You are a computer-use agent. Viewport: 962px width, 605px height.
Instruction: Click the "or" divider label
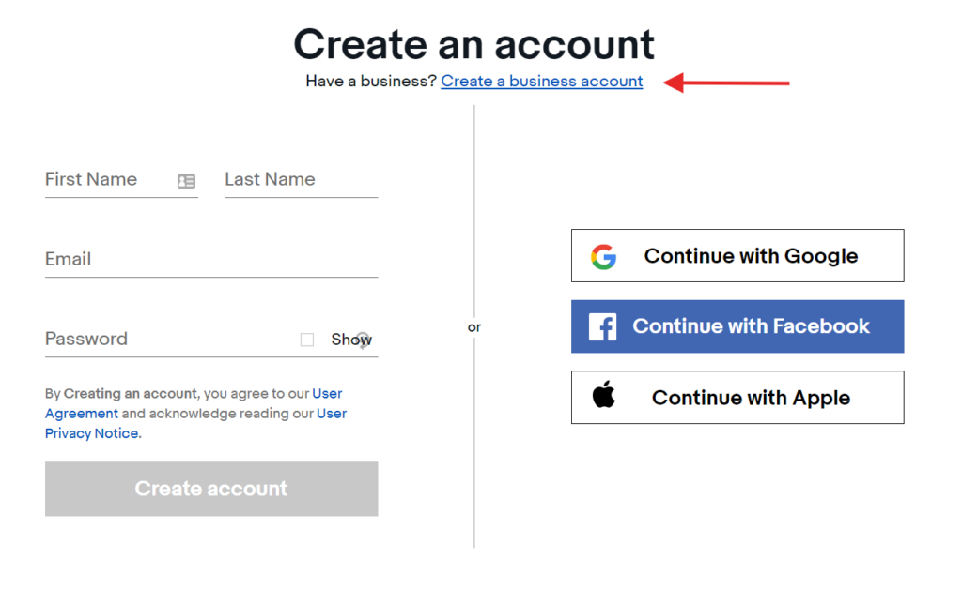(x=474, y=327)
